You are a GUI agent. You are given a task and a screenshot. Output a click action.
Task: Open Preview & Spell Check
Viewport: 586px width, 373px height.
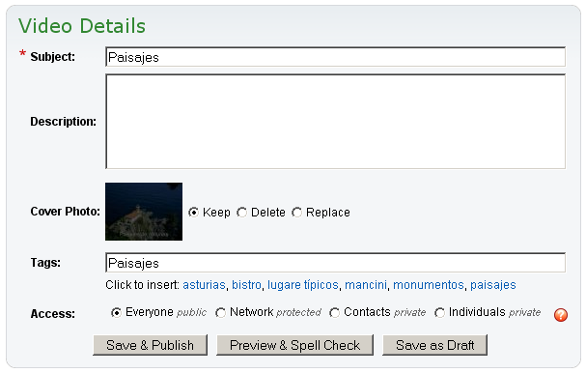click(x=294, y=345)
